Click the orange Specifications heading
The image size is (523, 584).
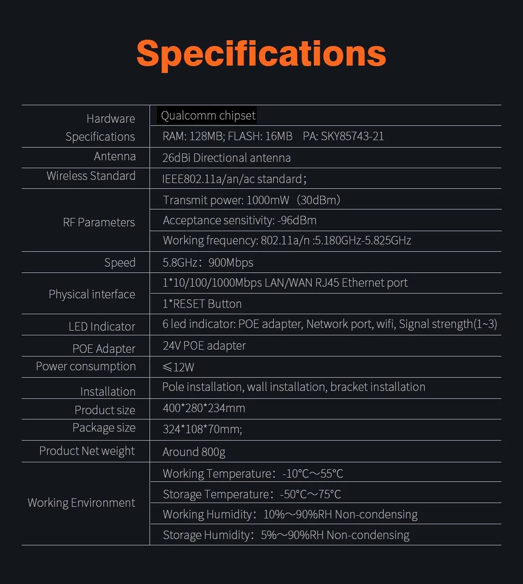tap(261, 53)
